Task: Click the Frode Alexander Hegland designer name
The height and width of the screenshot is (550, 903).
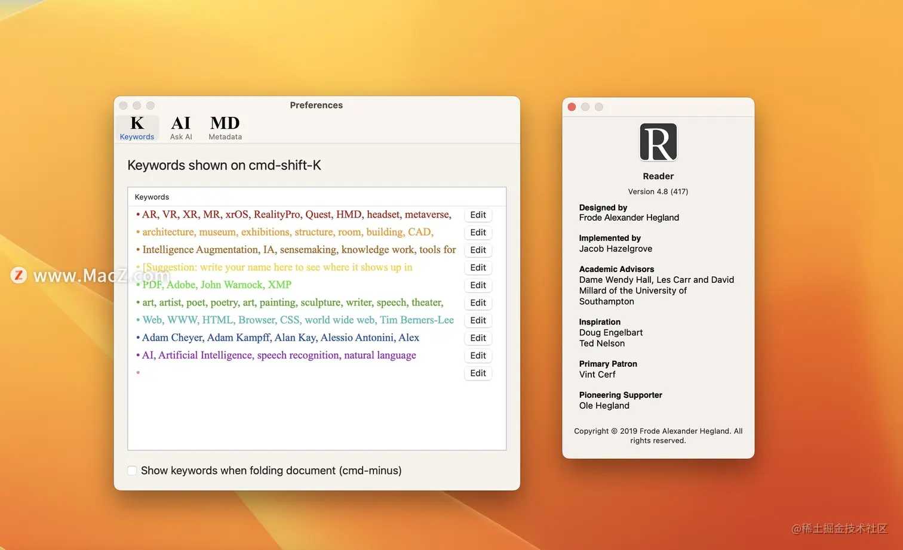Action: (x=629, y=218)
